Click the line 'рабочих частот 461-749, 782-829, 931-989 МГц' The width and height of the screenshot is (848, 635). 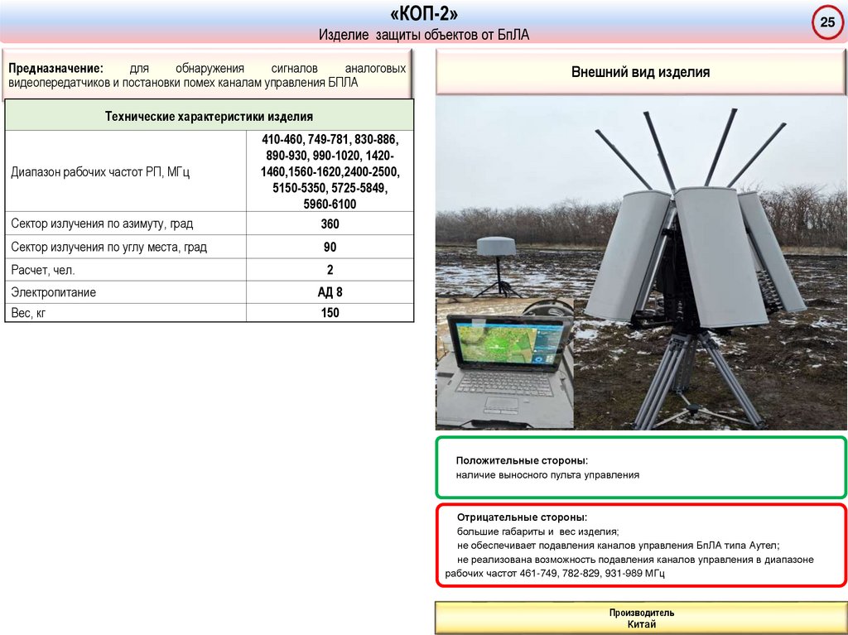point(555,574)
